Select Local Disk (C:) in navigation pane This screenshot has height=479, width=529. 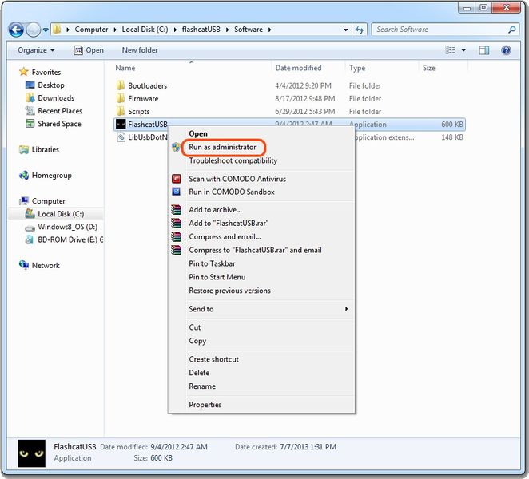(x=60, y=214)
